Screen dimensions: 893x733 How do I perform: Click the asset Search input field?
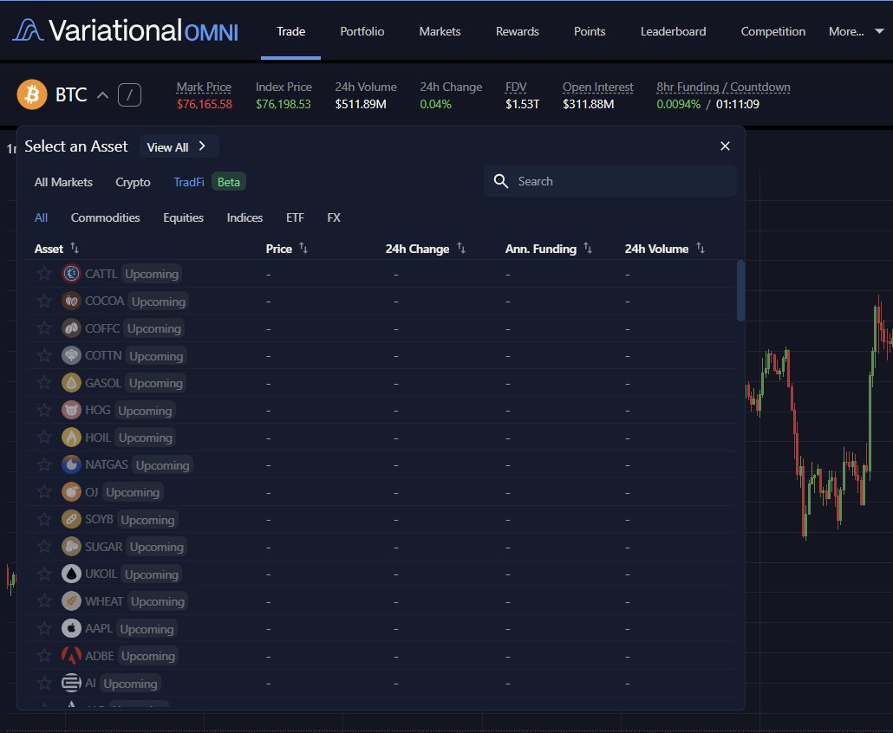tap(610, 182)
